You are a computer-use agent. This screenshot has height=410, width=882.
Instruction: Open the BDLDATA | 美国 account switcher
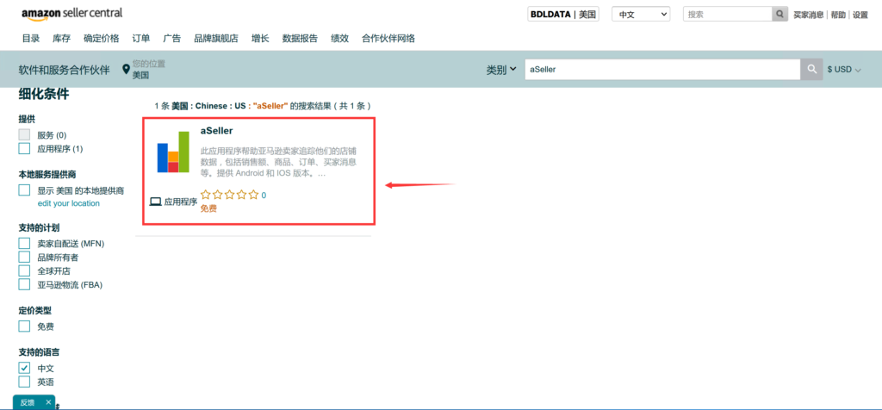[563, 14]
